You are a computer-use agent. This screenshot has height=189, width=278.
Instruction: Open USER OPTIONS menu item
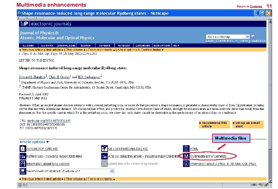tap(162, 45)
